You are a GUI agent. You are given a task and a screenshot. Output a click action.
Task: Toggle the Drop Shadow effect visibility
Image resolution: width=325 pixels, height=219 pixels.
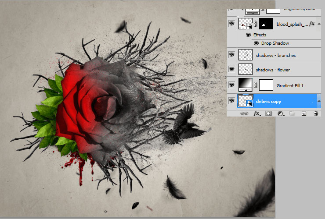click(x=256, y=43)
